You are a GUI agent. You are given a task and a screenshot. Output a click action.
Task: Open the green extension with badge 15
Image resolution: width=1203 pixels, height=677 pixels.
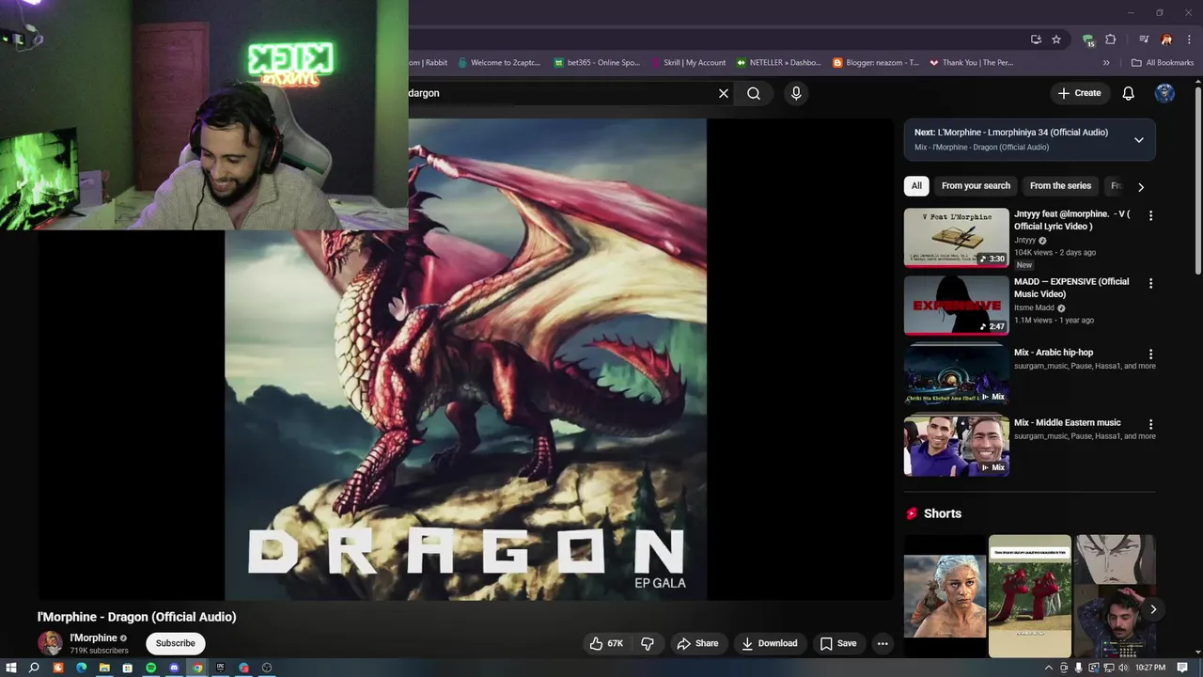coord(1088,39)
